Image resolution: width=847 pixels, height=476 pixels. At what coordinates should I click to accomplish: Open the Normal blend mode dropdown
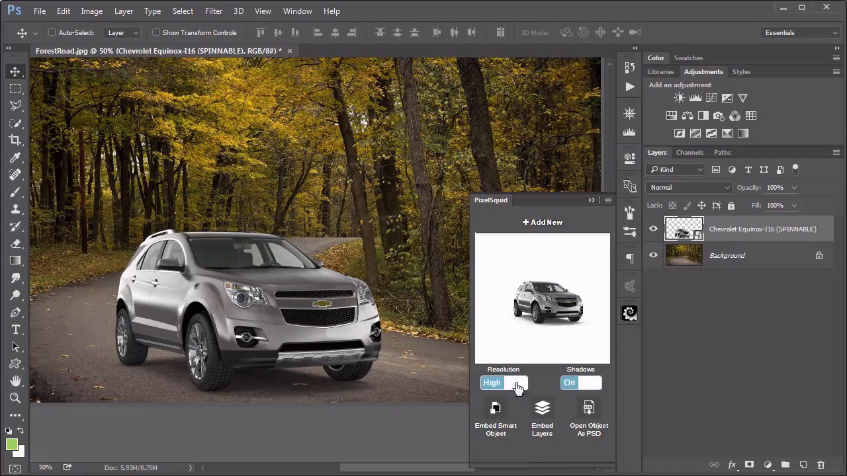click(x=690, y=188)
